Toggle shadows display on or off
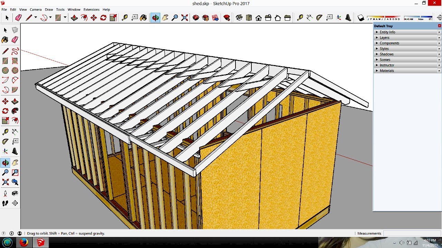Image resolution: width=442 pixels, height=248 pixels. point(361,18)
